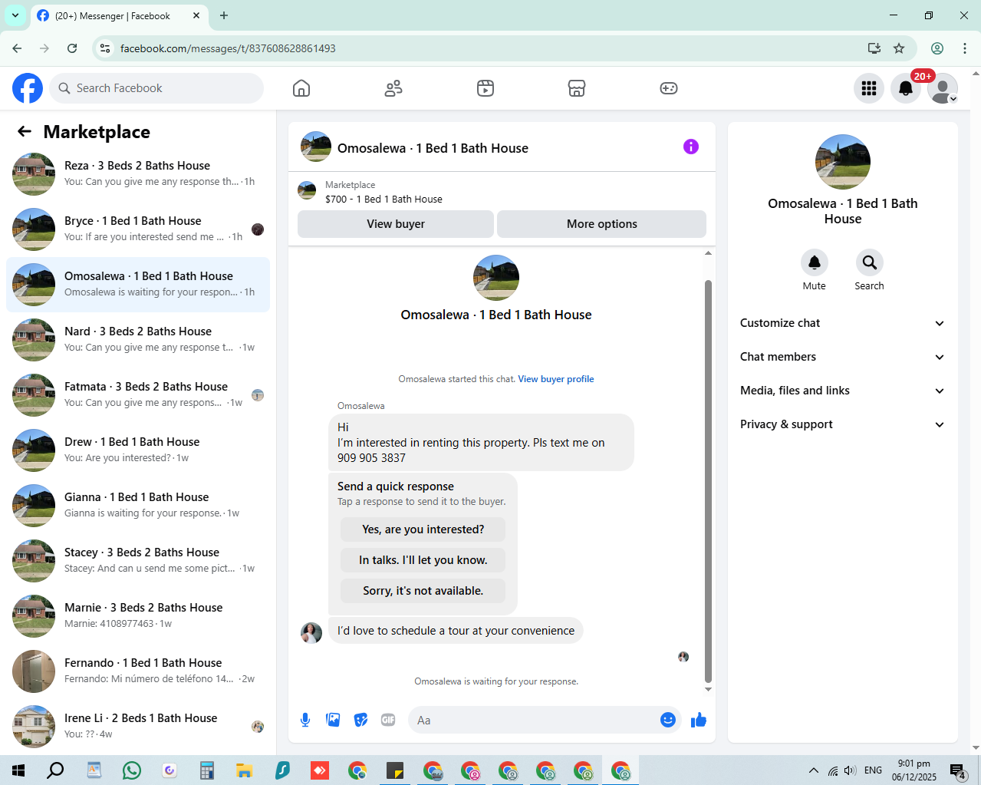
Task: Open Calculator from the taskbar
Action: point(207,770)
